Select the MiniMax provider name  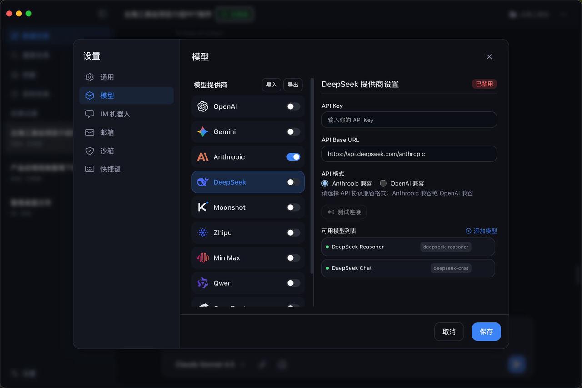226,258
